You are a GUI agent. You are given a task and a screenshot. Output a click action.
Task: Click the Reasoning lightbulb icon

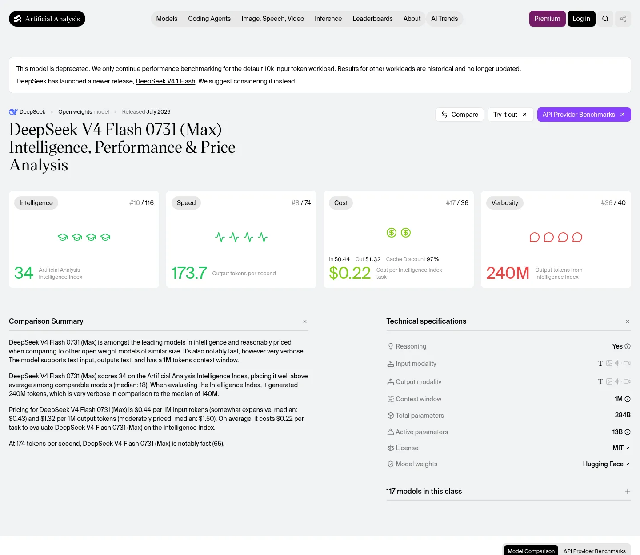pyautogui.click(x=391, y=346)
